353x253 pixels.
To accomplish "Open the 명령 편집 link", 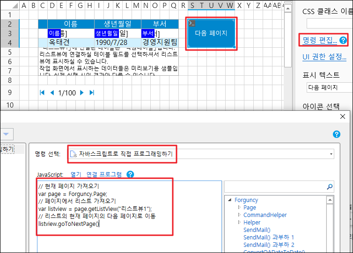I will point(320,41).
